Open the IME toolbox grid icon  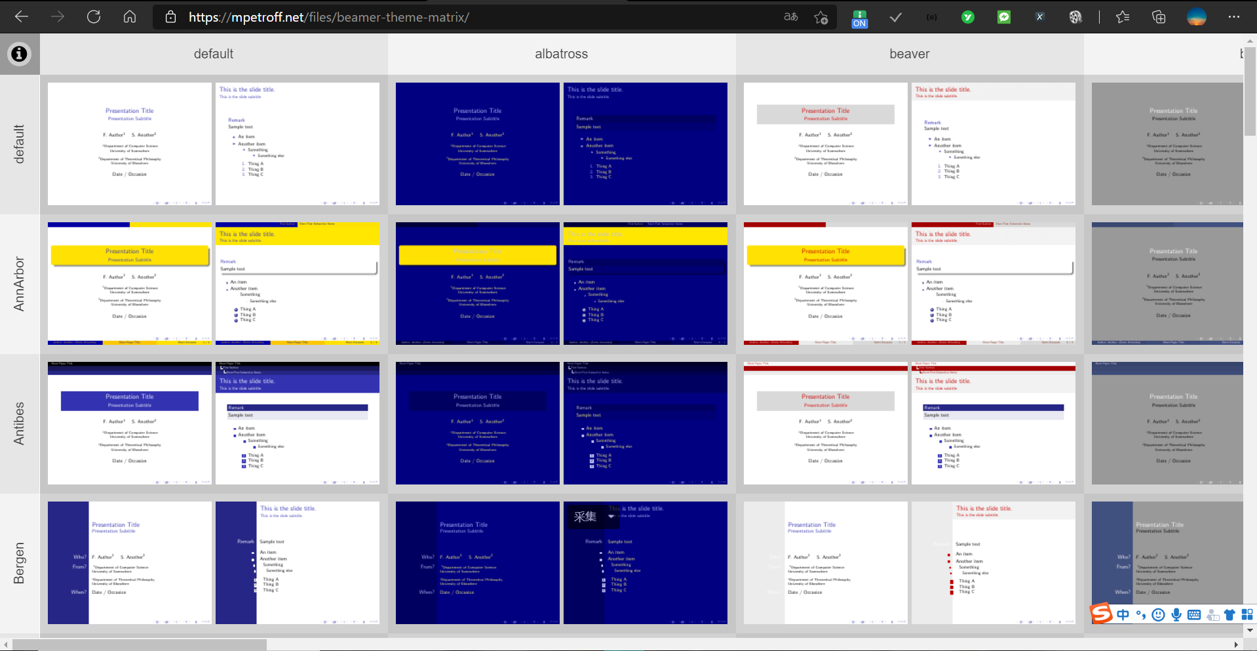tap(1247, 614)
